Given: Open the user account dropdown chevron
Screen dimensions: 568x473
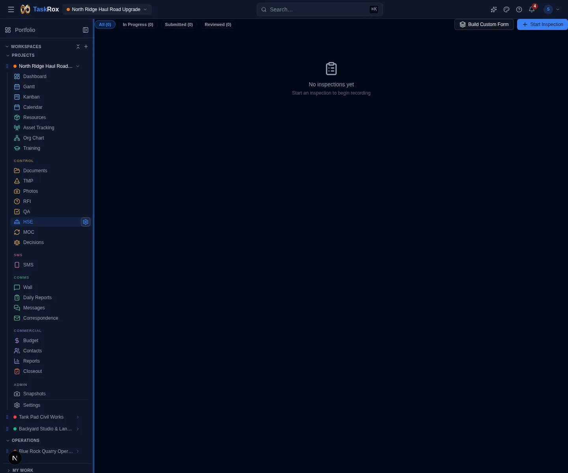Looking at the screenshot, I should pos(558,9).
